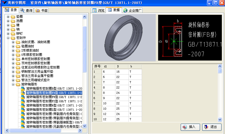
Task: Collapse the 旋转轴唇形 tree node
Action: click(13, 84)
